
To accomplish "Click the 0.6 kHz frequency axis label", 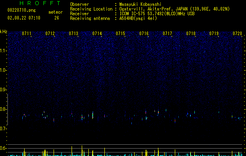I will click(x=4, y=148).
